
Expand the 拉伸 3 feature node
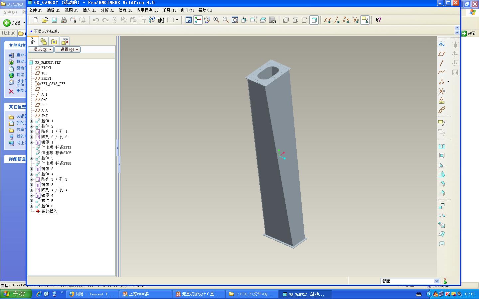coord(32,158)
